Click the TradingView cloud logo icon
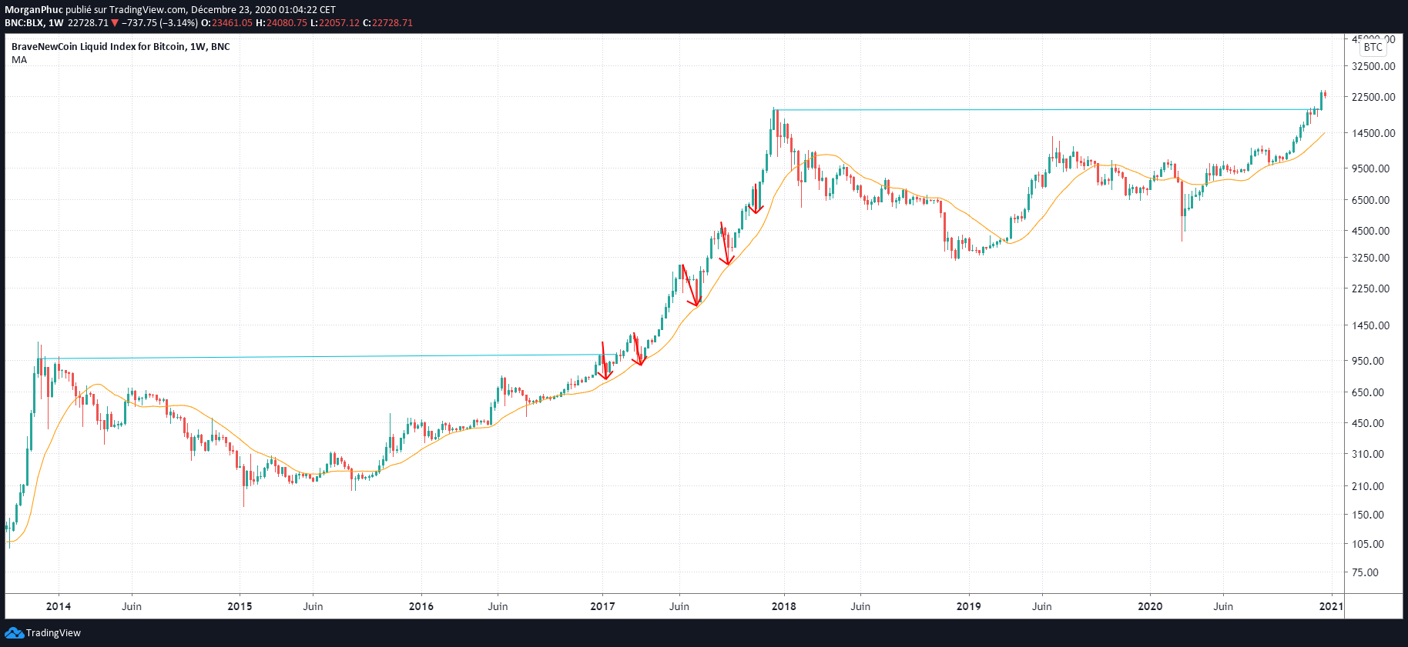Screen dimensions: 1408x647 coord(14,633)
